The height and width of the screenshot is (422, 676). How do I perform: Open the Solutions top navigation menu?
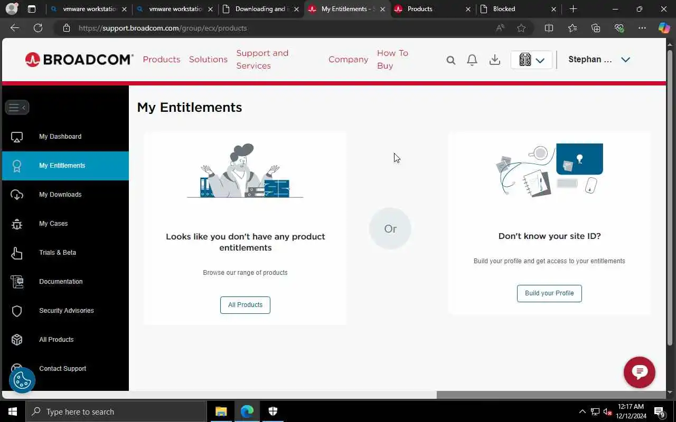(208, 60)
